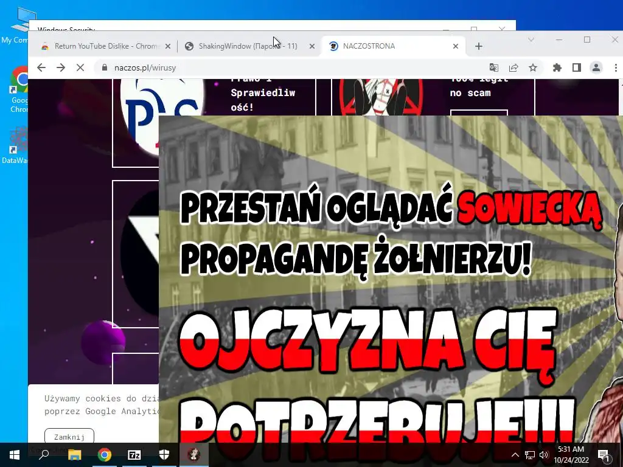Bookmark this tab with the star icon
623x467 pixels.
coord(533,67)
